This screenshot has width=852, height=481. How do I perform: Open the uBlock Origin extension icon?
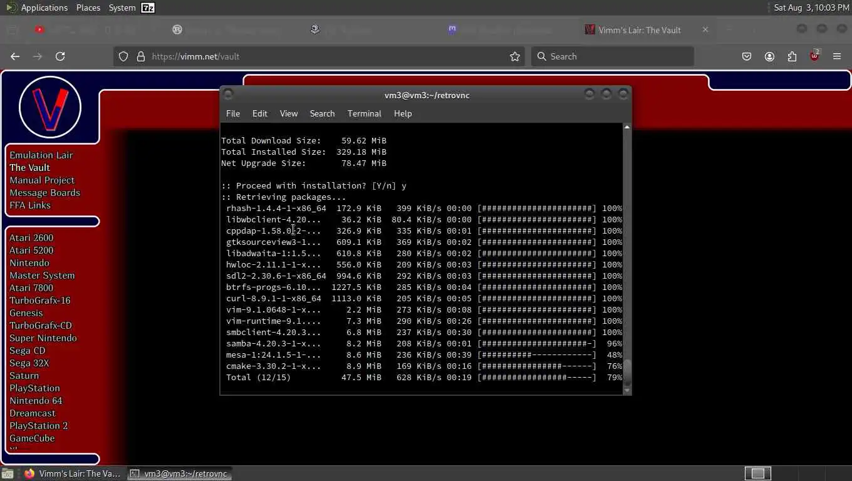814,56
